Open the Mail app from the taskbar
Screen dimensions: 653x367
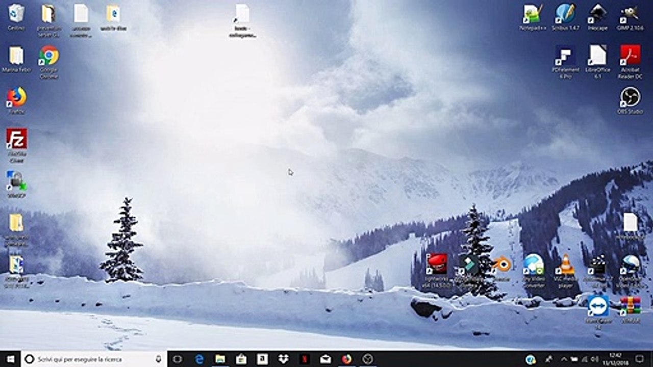[x=325, y=359]
